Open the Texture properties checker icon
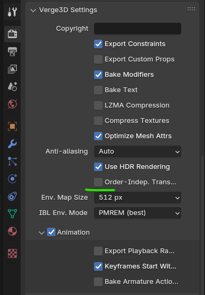Screen dimensions: 205x295 click(x=12, y=253)
